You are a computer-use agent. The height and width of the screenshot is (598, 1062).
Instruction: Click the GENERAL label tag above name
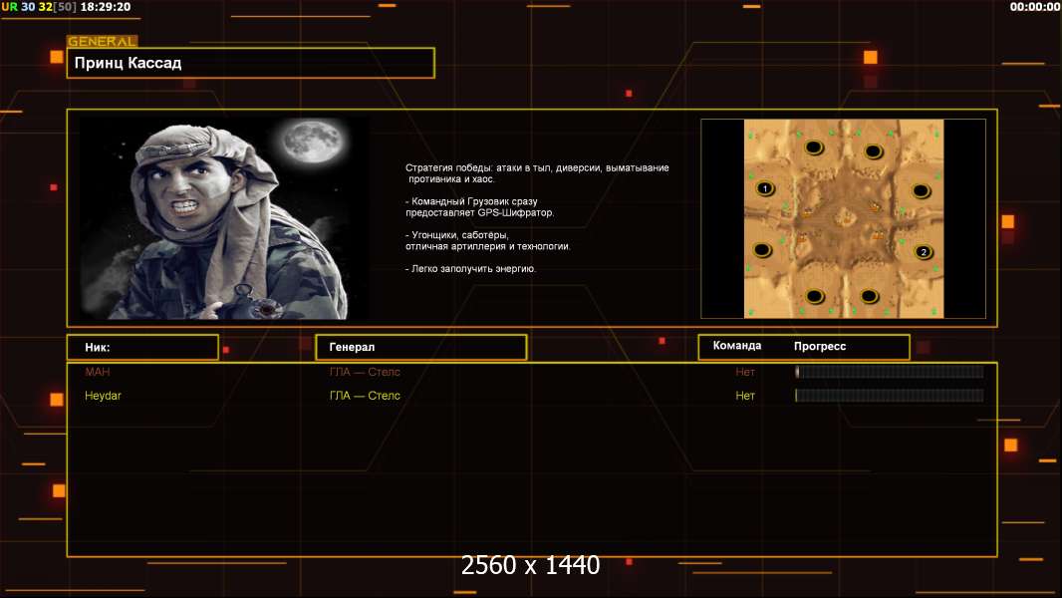pos(103,41)
